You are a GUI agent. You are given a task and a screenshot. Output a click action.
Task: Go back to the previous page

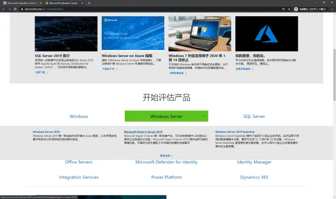pyautogui.click(x=4, y=9)
